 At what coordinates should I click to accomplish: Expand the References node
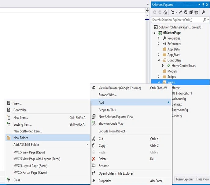pos(159,44)
